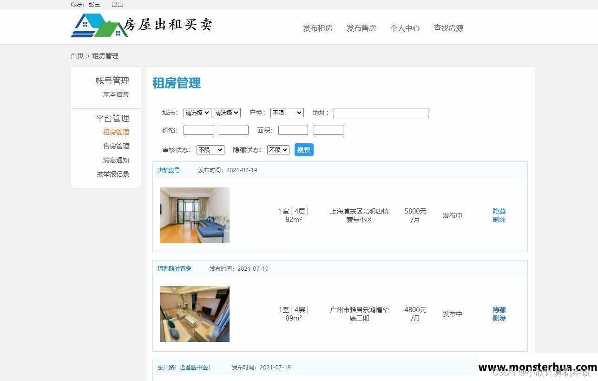Open 发布租房 in top navigation
The image size is (598, 381).
pos(317,28)
